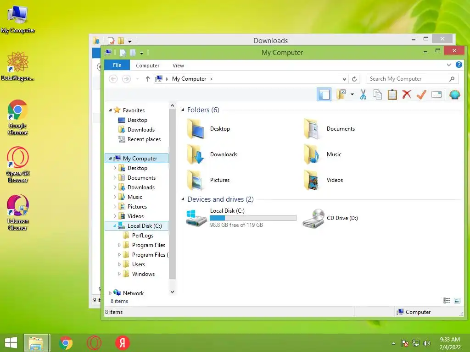Viewport: 470px width, 352px height.
Task: Open breadcrumb arrow after My Computer
Action: coord(211,79)
